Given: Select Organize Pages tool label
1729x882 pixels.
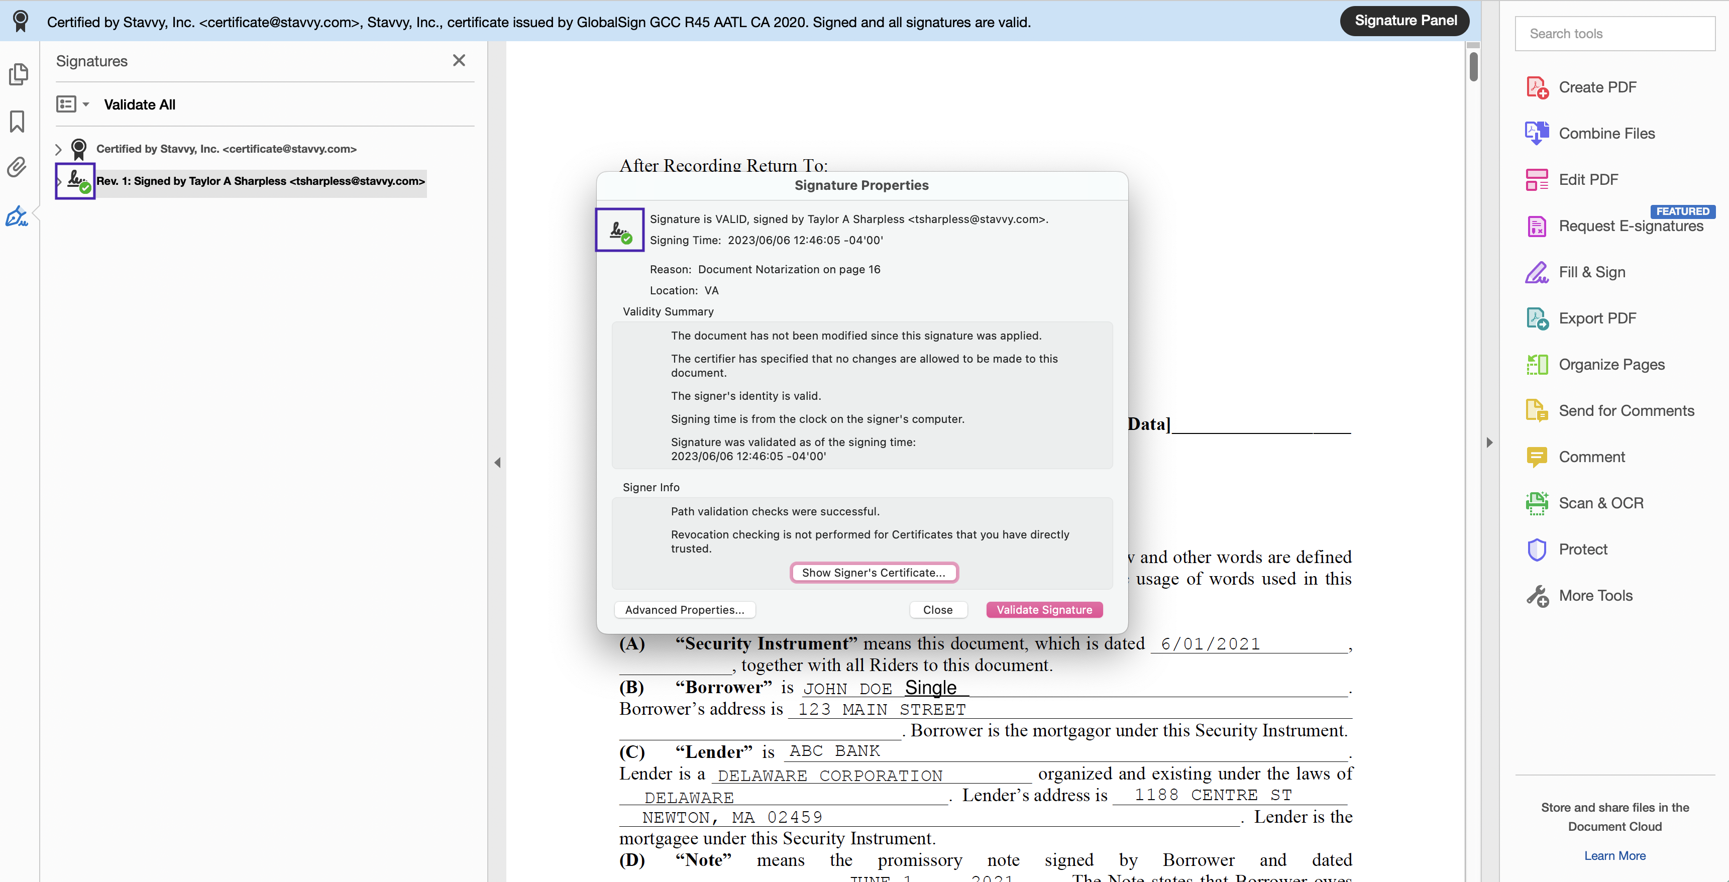Looking at the screenshot, I should coord(1611,365).
